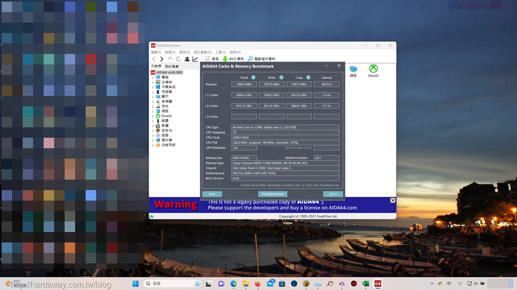517x290 pixels.
Task: Click the user manager silhouette icon
Action: (187, 59)
